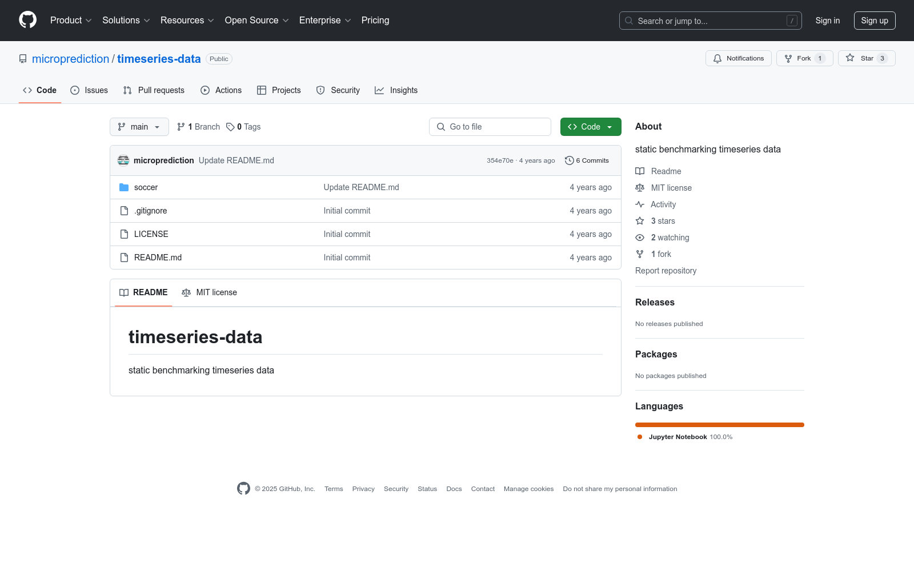Screen dimensions: 914x571
Task: Click the eye icon next to 2 watching
Action: tap(640, 238)
